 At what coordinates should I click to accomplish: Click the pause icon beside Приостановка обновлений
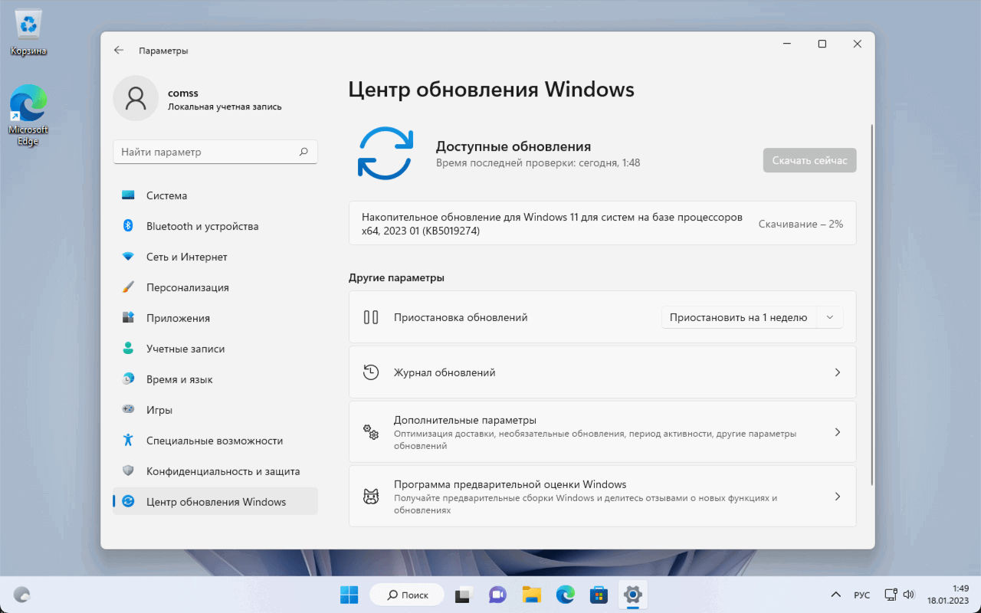pyautogui.click(x=371, y=317)
